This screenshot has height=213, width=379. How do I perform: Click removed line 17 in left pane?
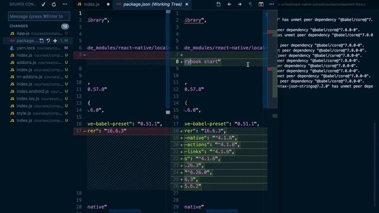[x=122, y=131]
